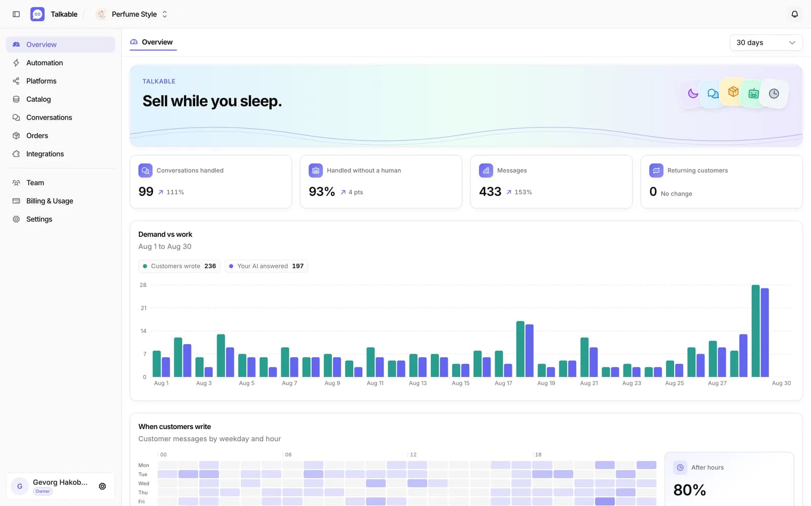Open the Automation page
Viewport: 811px width, 506px height.
click(61, 63)
